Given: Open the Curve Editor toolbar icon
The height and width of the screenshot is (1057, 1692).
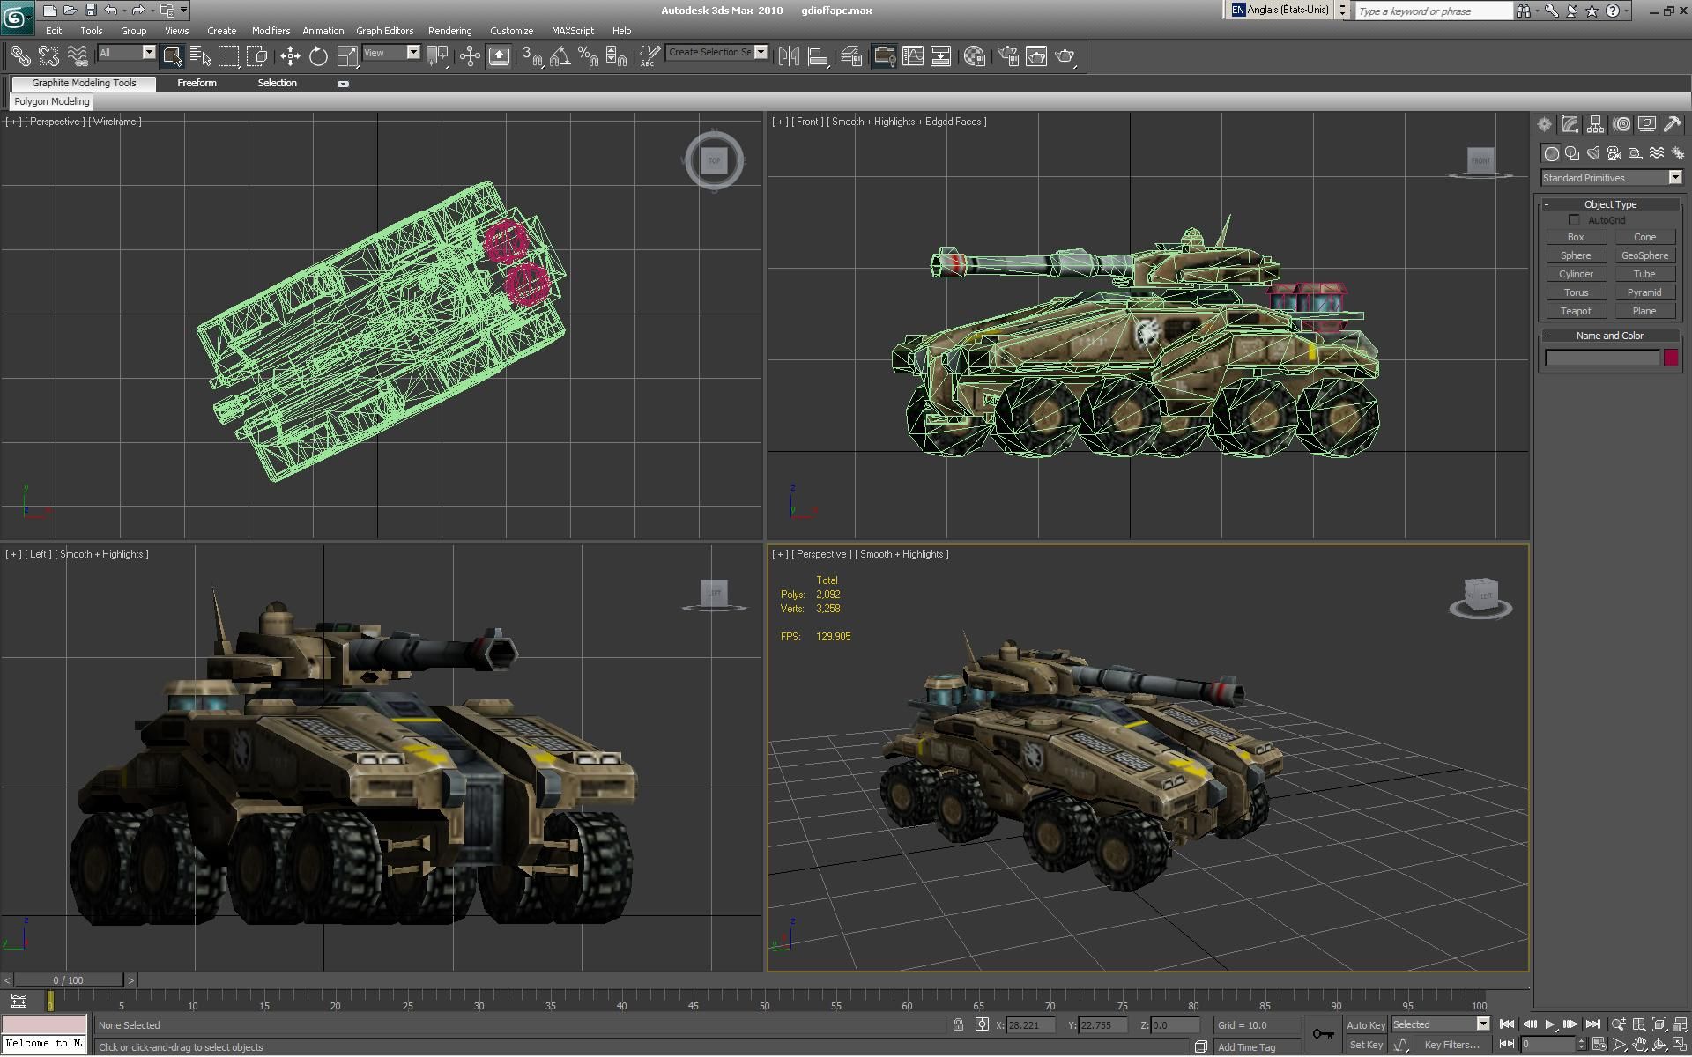Looking at the screenshot, I should tap(913, 57).
